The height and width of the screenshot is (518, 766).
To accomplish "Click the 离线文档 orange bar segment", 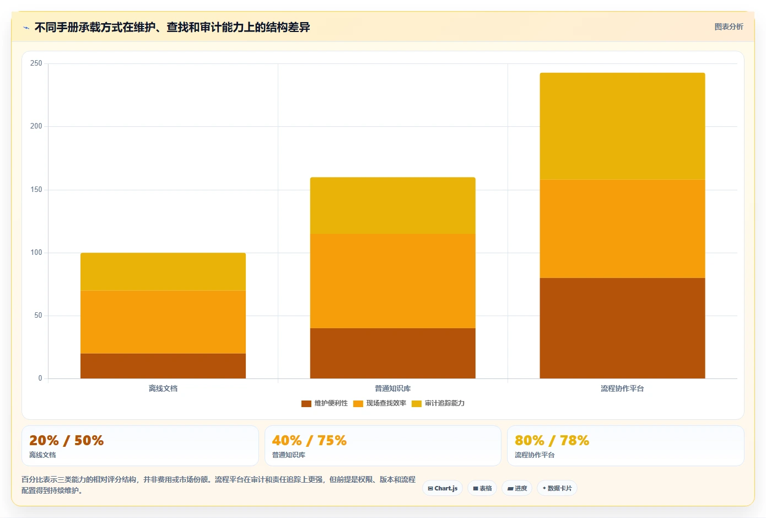I will [163, 322].
